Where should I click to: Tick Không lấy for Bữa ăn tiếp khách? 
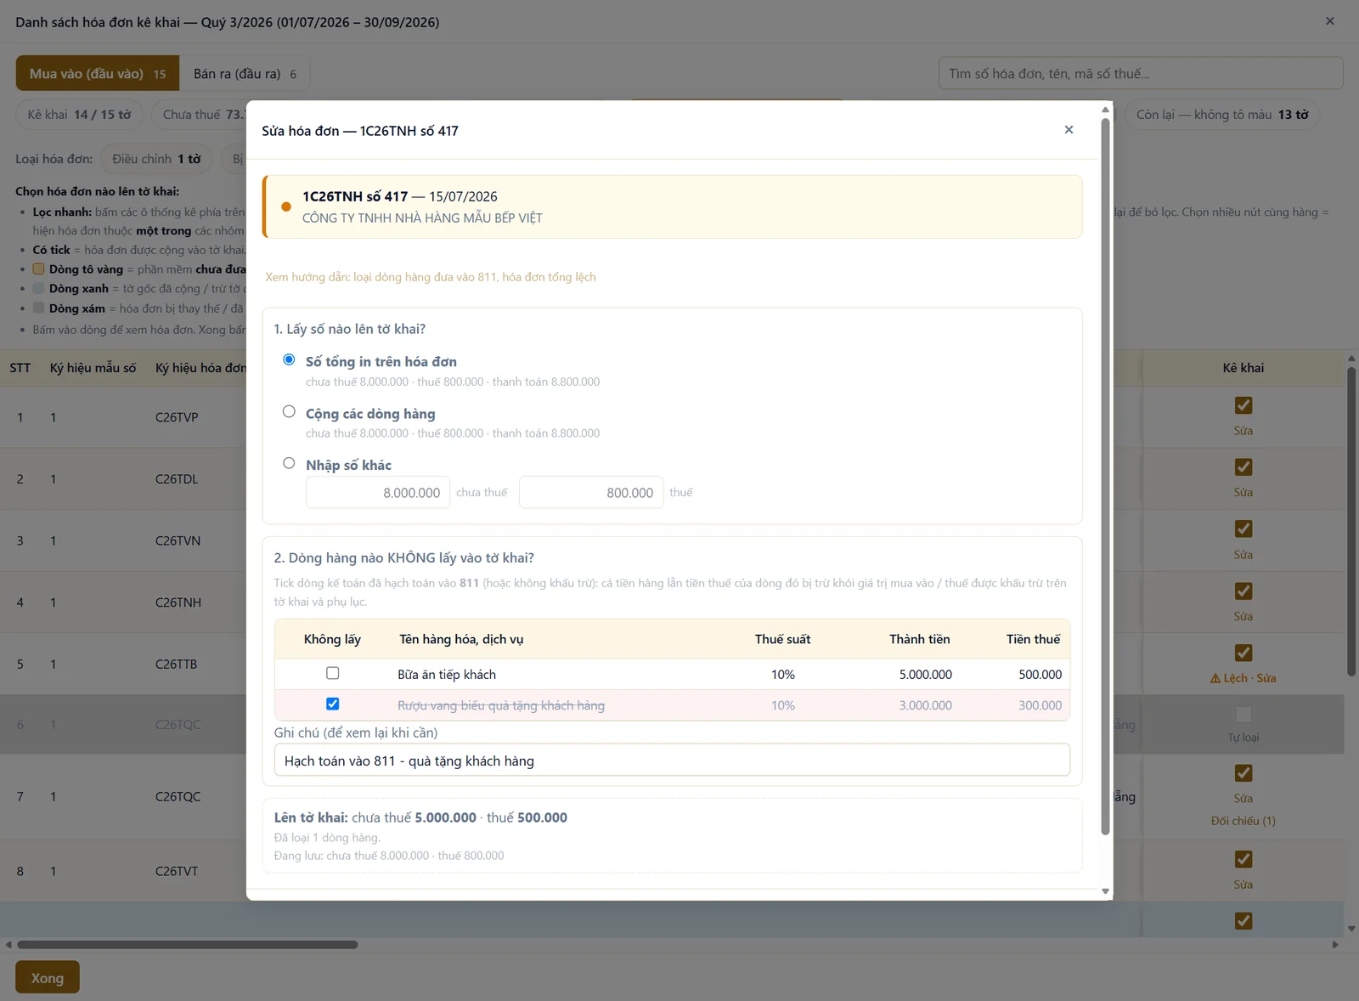pos(333,673)
